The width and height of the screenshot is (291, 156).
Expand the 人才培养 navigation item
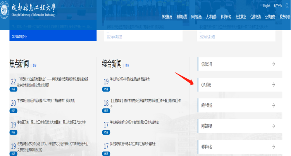pyautogui.click(x=211, y=17)
